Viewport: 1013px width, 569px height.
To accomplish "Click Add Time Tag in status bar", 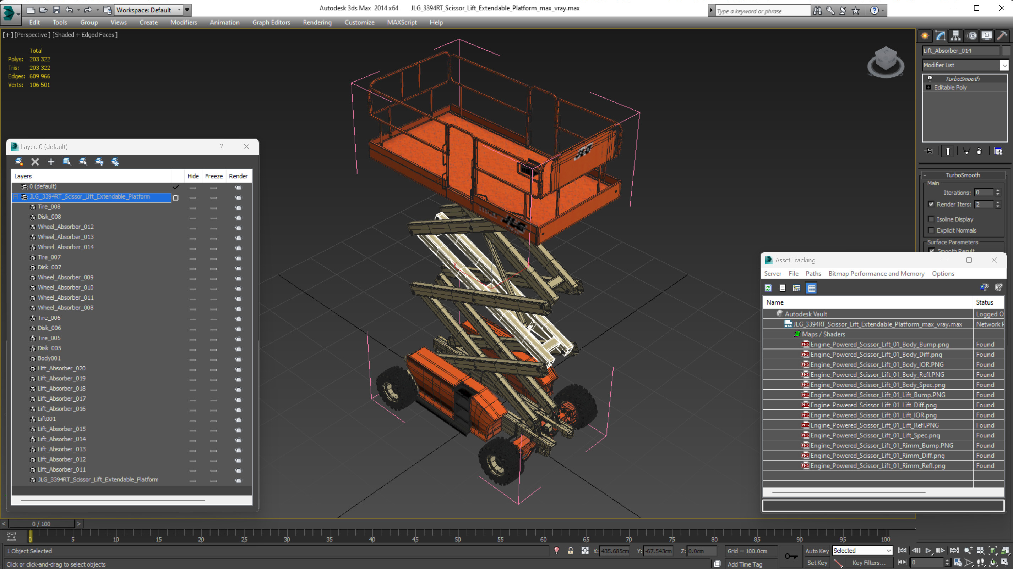I will coord(745,564).
